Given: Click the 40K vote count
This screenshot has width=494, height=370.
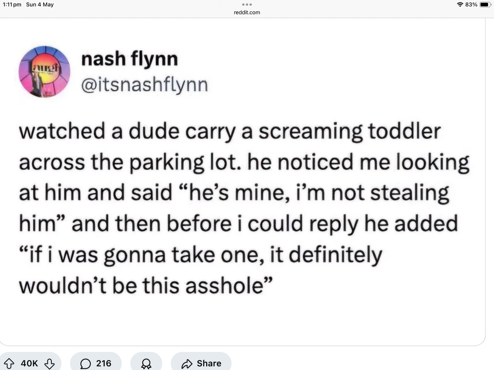Looking at the screenshot, I should (30, 363).
